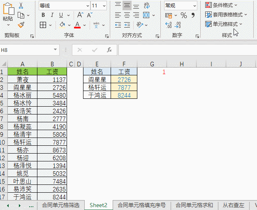Switch to 合同单元格筛选 sheet tab
This screenshot has width=257, height=210.
60,205
